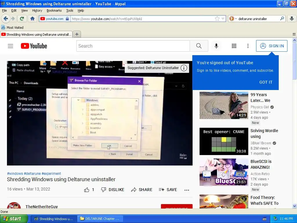
Task: Click the page scrollbar up arrow
Action: pyautogui.click(x=295, y=40)
